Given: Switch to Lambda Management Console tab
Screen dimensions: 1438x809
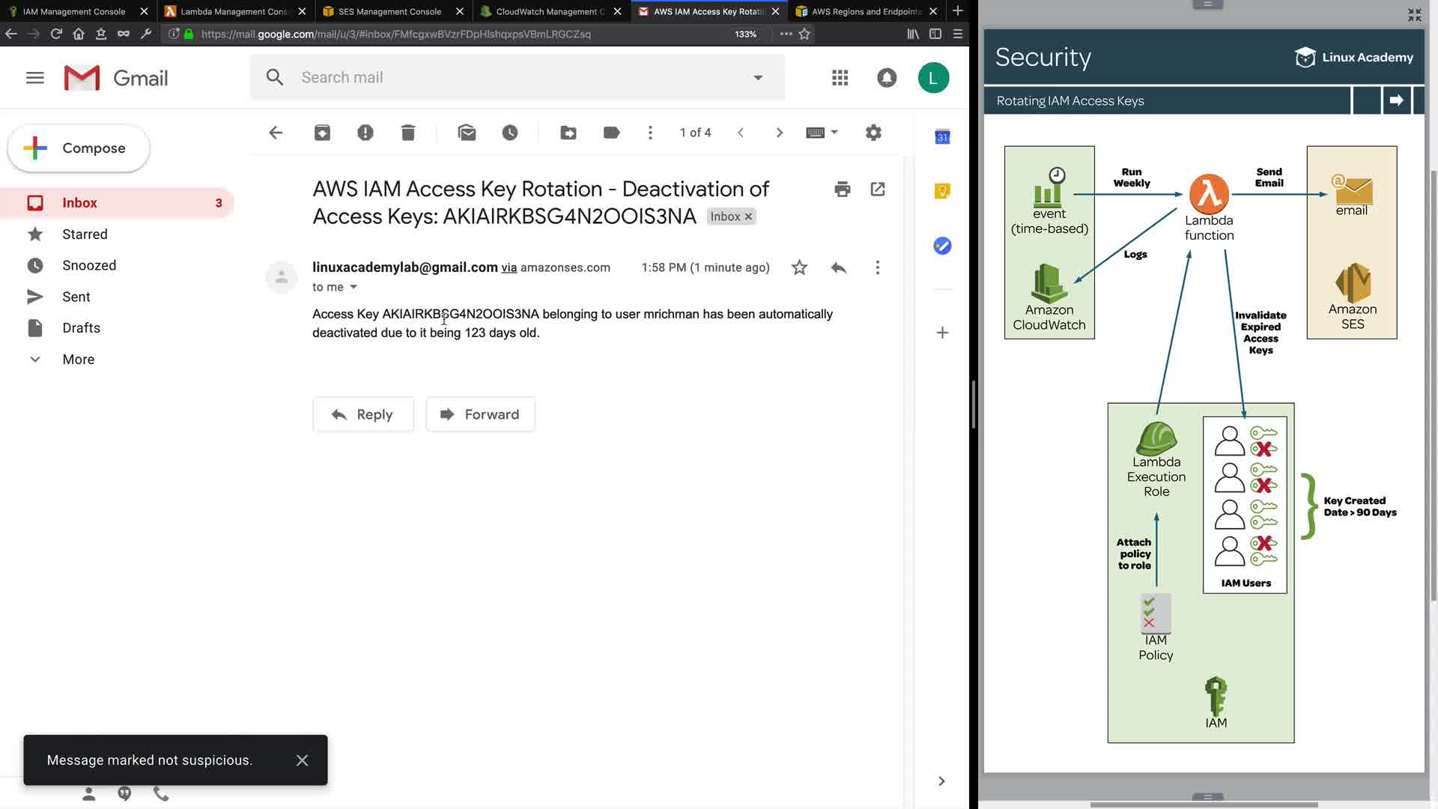Looking at the screenshot, I should 234,11.
